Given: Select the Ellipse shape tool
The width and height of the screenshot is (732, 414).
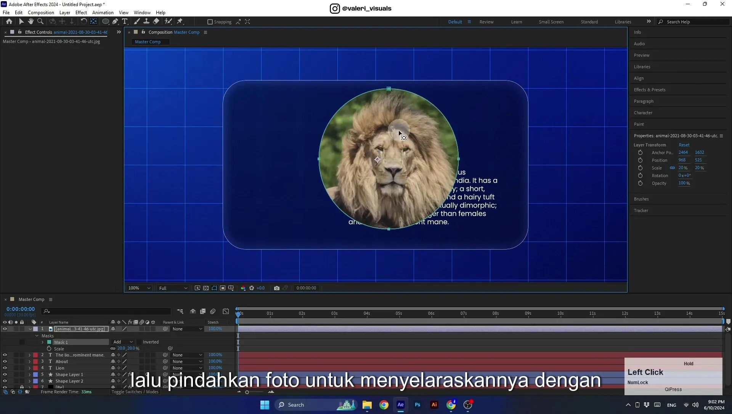Looking at the screenshot, I should click(106, 22).
